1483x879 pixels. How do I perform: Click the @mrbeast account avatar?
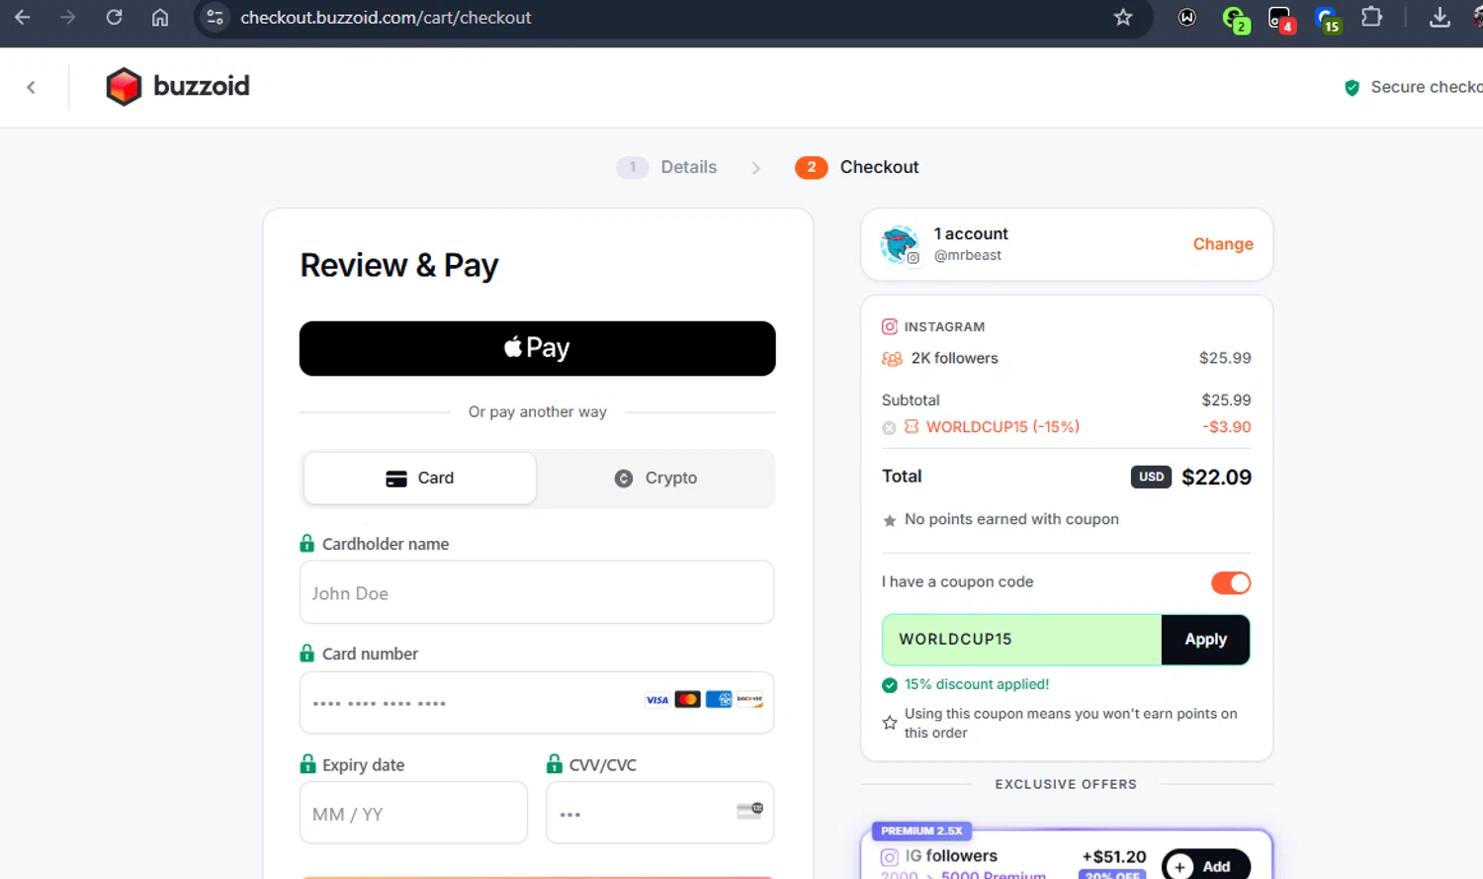point(900,244)
